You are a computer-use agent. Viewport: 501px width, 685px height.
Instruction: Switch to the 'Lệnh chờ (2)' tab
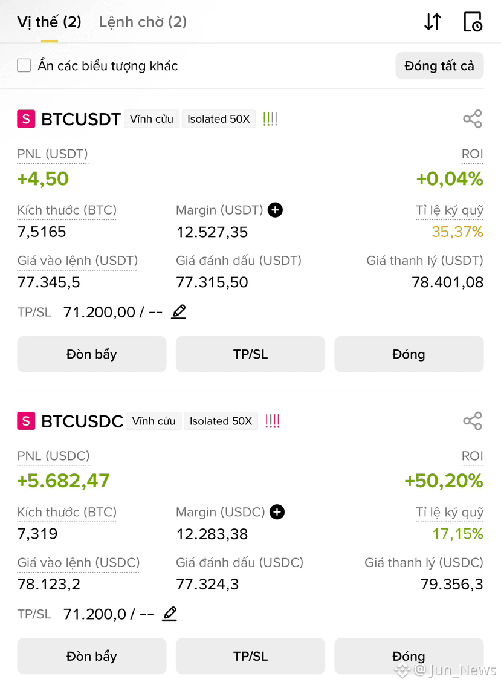coord(143,22)
